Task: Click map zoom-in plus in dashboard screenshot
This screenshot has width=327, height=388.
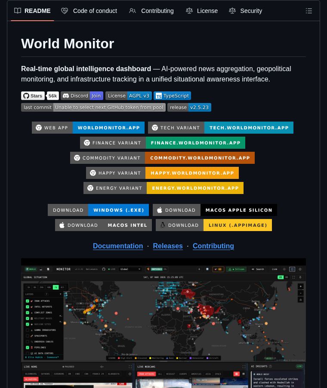Action: 301,287
